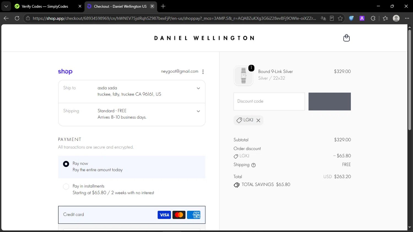Open account options three-dot menu
The height and width of the screenshot is (232, 413).
[203, 72]
